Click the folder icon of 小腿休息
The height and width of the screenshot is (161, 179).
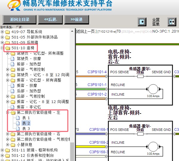click(13, 145)
